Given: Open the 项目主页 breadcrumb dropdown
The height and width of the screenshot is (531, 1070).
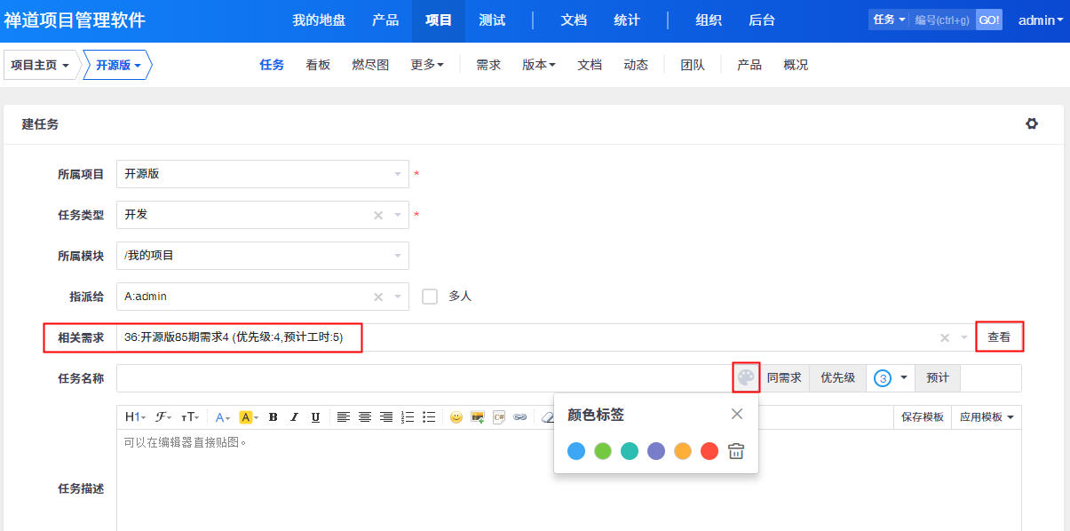Looking at the screenshot, I should [x=40, y=65].
